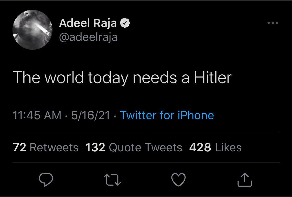Click the number 132 beside Quote Tweets
Viewport: 292px width, 197px height.
pyautogui.click(x=95, y=147)
